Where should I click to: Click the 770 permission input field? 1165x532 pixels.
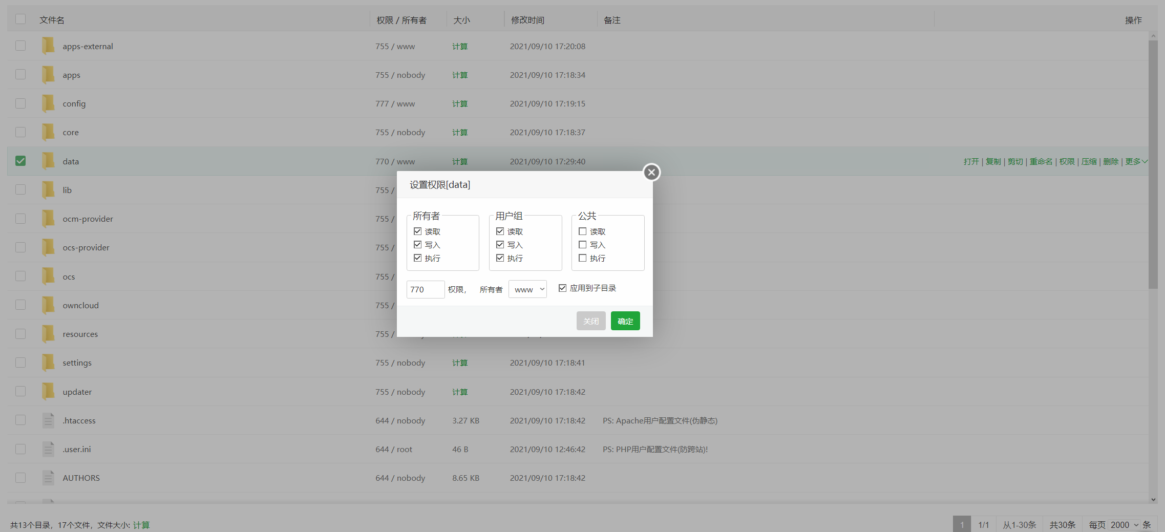(x=426, y=289)
